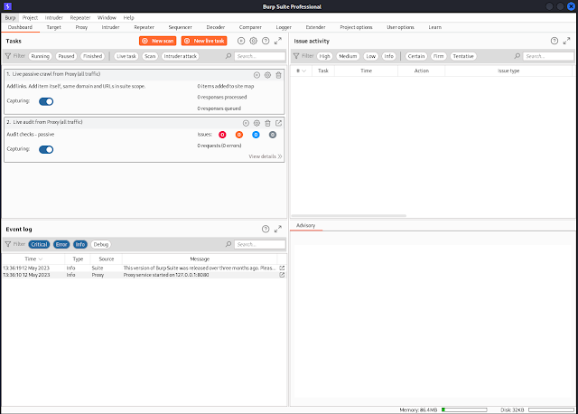The height and width of the screenshot is (414, 578).
Task: Filter issues by Tentative confidence
Action: point(463,56)
